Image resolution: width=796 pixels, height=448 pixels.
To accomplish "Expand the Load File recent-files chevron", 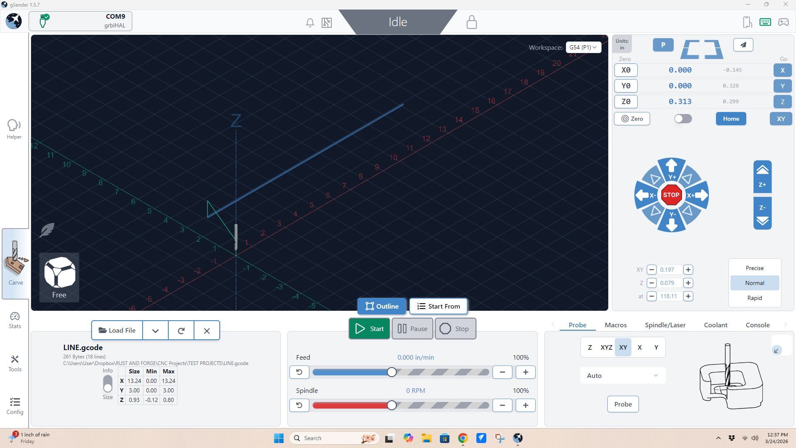I will pos(155,331).
